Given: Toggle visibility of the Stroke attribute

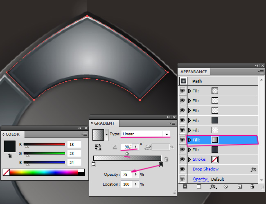Looking at the screenshot, I should [183, 159].
